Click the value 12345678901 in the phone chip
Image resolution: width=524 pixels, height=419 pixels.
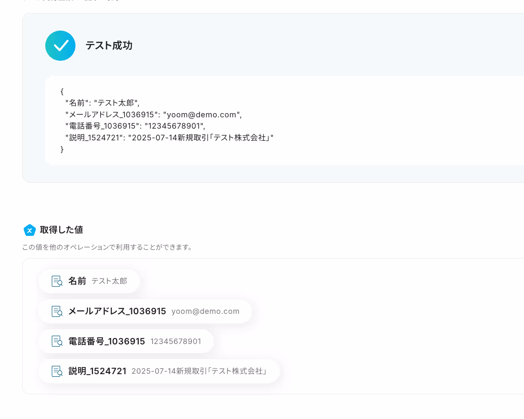click(176, 341)
